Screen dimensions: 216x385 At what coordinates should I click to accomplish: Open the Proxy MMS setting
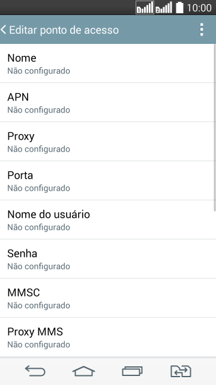[x=108, y=337]
